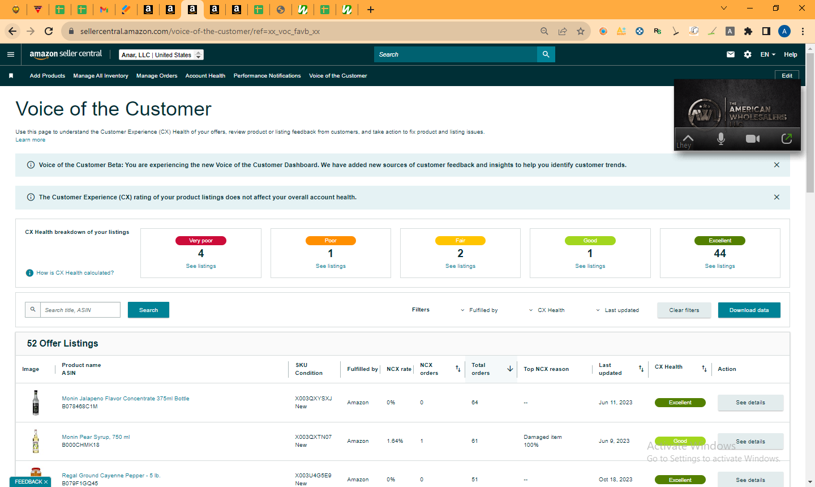Open Account Health page
815x487 pixels.
205,76
